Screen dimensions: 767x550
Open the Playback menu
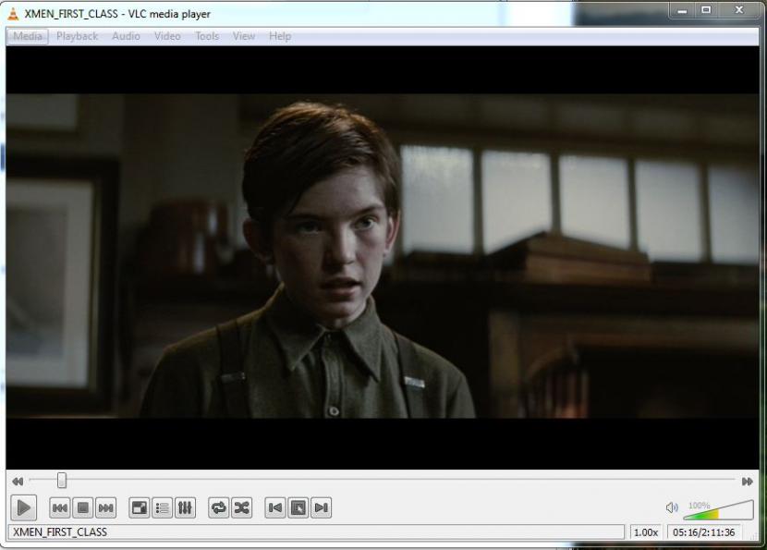click(77, 36)
